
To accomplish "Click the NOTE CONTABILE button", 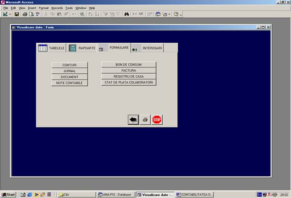I will pyautogui.click(x=69, y=83).
